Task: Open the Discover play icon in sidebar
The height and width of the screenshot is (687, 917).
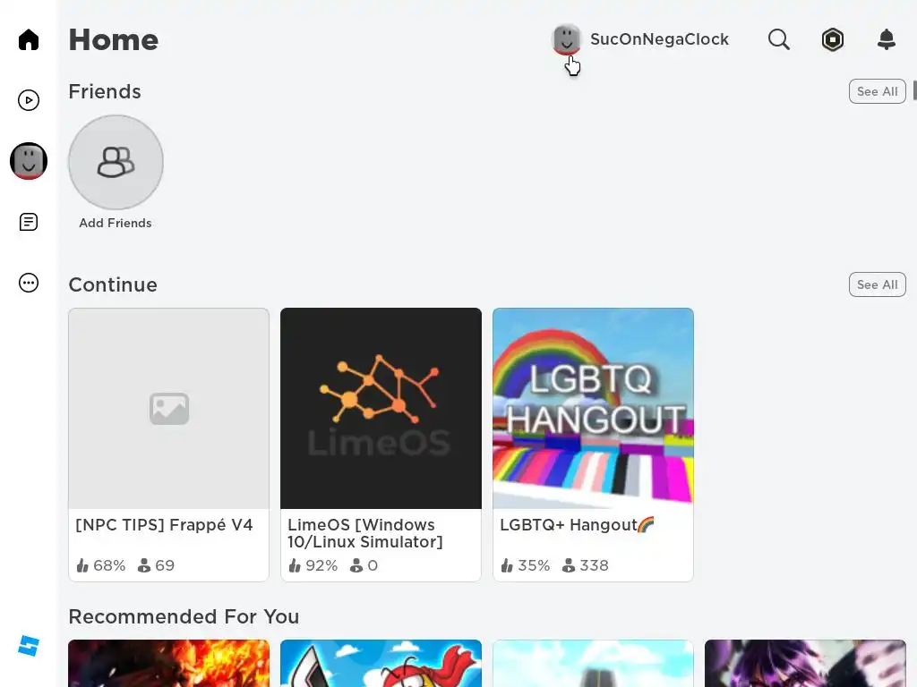Action: 28,100
